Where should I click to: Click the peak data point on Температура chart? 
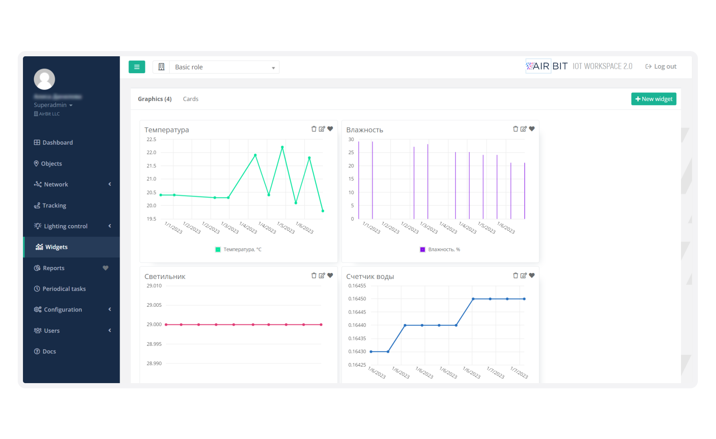pos(282,147)
